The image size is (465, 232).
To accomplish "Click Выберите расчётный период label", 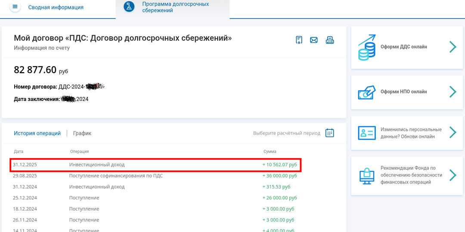I will (x=287, y=134).
